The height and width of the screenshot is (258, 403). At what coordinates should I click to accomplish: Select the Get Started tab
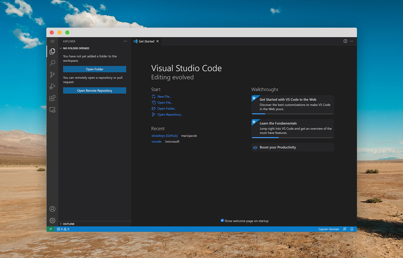coord(146,41)
